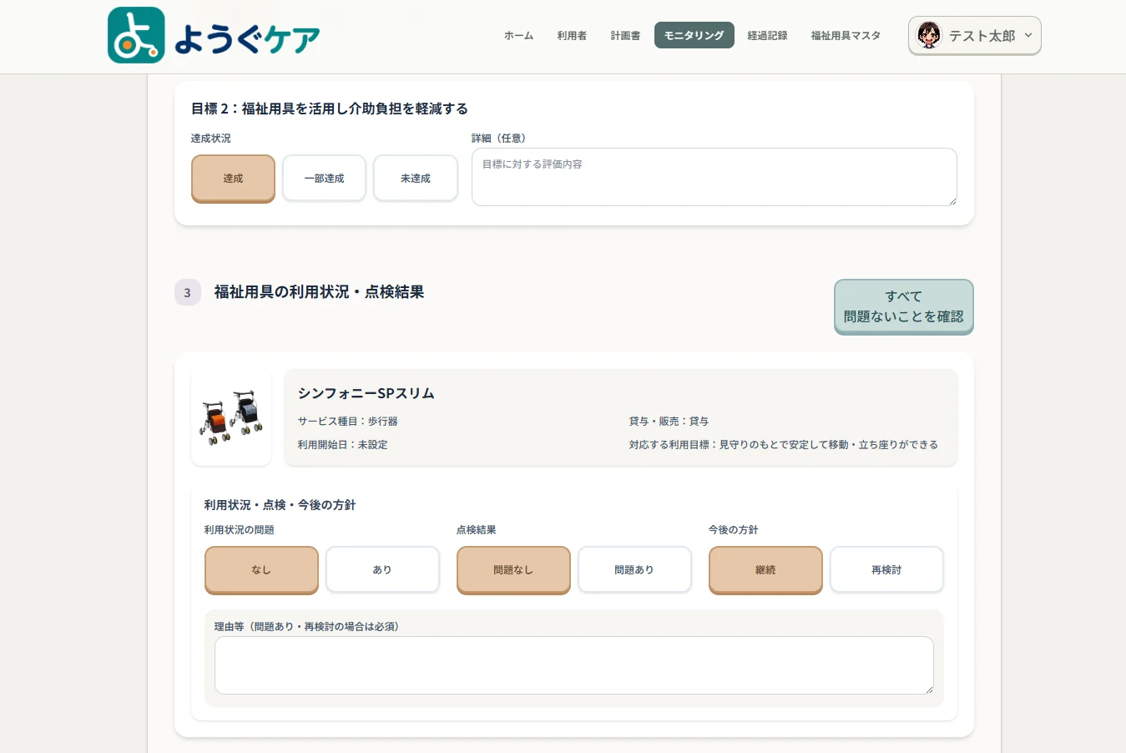Image resolution: width=1126 pixels, height=753 pixels.
Task: Select あり for 利用状況の問題
Action: point(382,569)
